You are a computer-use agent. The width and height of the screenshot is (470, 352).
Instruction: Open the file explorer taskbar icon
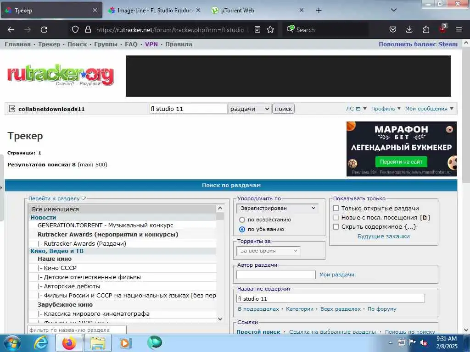[x=98, y=343]
